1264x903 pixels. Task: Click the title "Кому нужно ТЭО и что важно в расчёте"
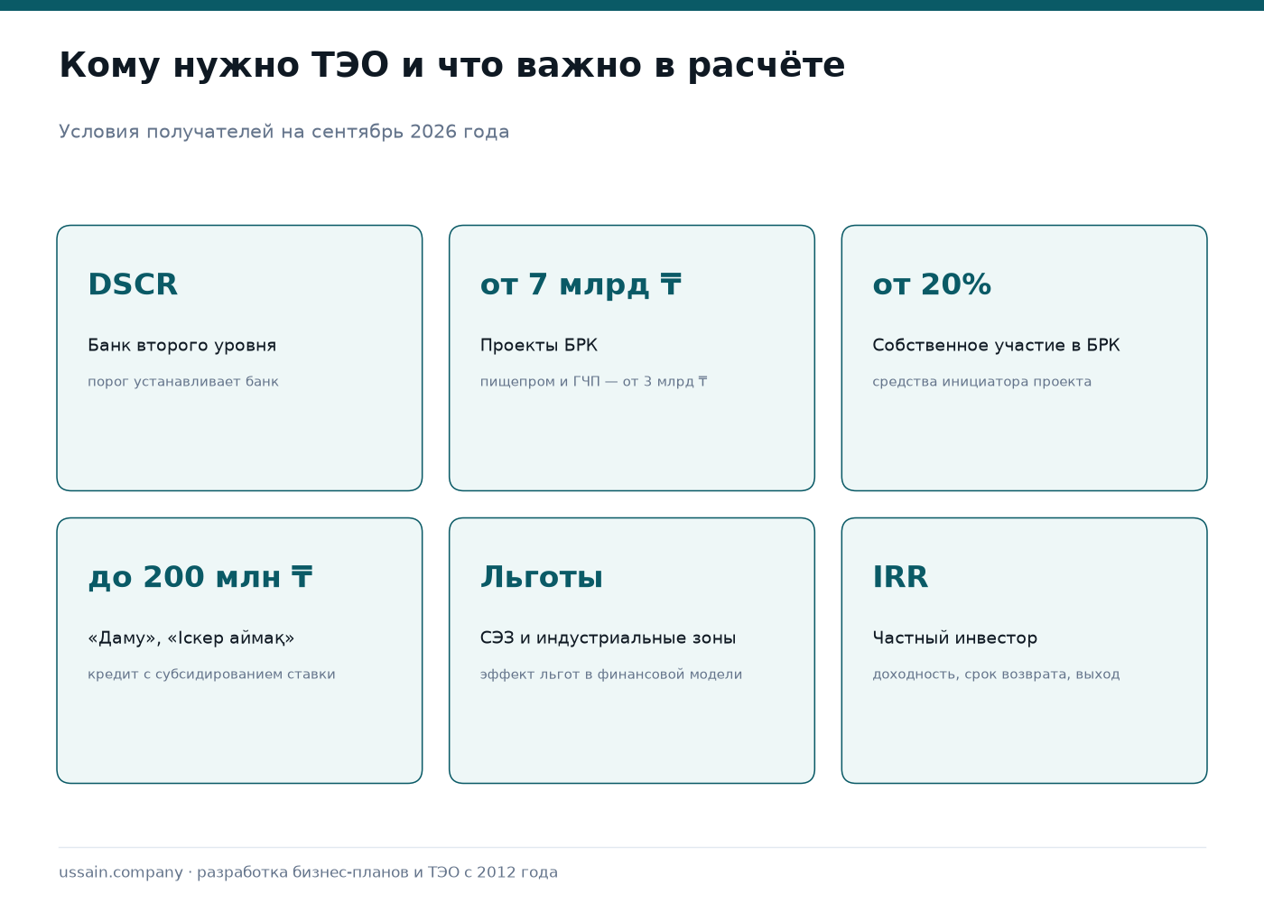[x=451, y=66]
